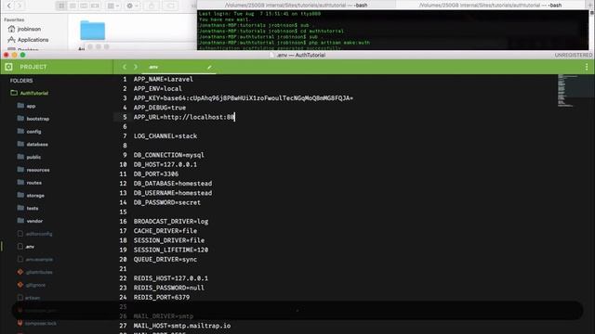Expand the public folder
The width and height of the screenshot is (595, 334).
[x=29, y=157]
